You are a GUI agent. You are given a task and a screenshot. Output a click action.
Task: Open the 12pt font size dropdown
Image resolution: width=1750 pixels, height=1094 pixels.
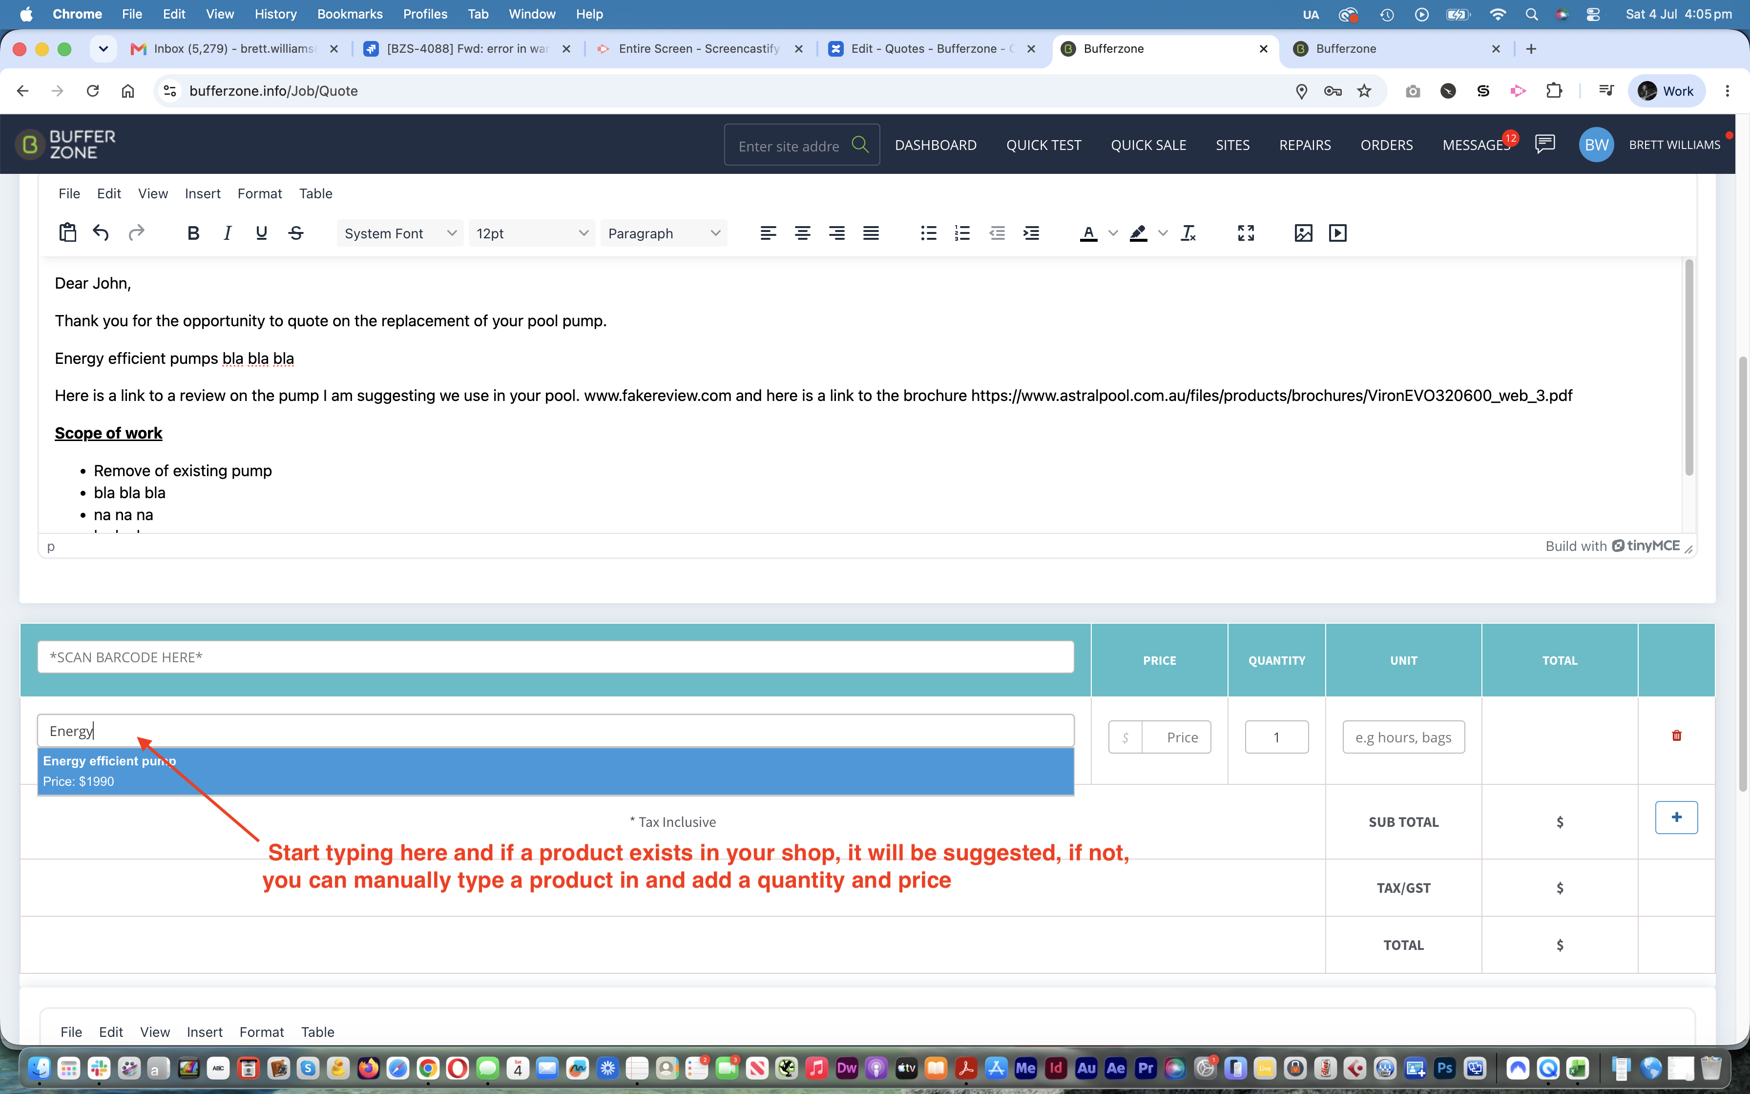532,233
